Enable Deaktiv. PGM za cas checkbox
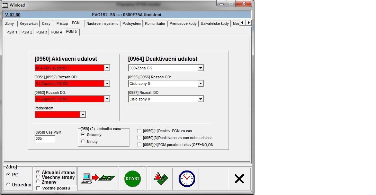The width and height of the screenshot is (376, 195). 139,131
